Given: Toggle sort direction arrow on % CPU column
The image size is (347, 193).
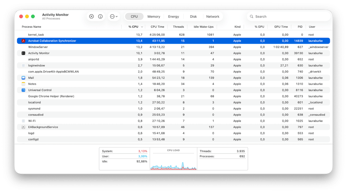Looking at the screenshot, I should [x=142, y=27].
